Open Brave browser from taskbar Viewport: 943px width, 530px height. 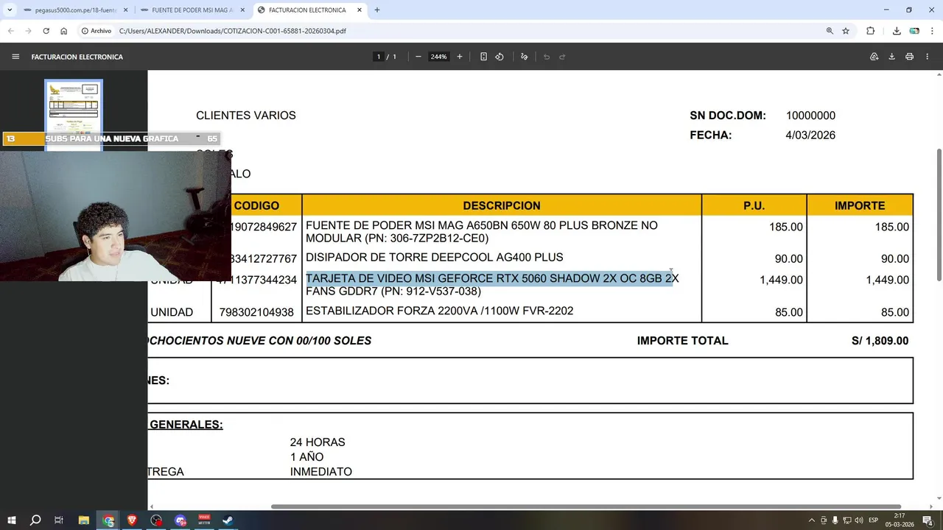point(133,520)
